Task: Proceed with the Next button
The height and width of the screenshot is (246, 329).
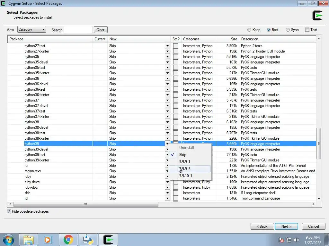Action: [286, 226]
